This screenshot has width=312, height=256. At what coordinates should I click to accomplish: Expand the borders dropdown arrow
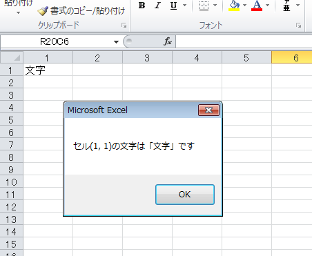pos(215,5)
